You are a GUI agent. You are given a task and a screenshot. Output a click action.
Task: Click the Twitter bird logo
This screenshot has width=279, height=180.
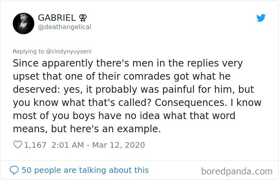261,18
